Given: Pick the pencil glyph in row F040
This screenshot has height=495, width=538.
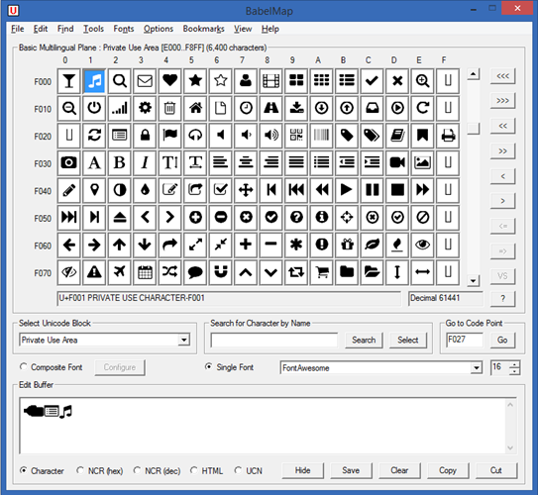Looking at the screenshot, I should (69, 190).
